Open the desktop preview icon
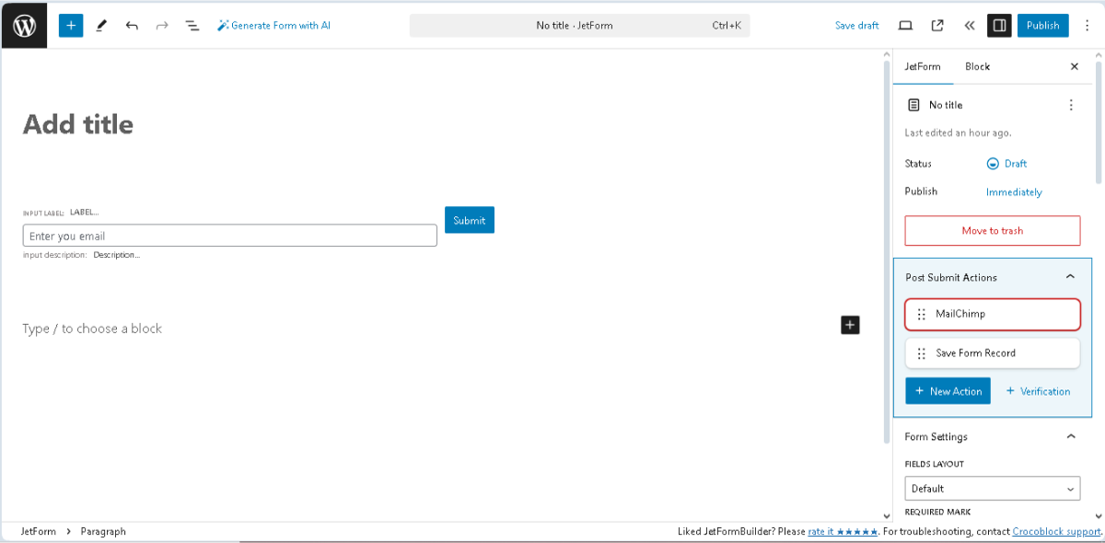 point(905,25)
